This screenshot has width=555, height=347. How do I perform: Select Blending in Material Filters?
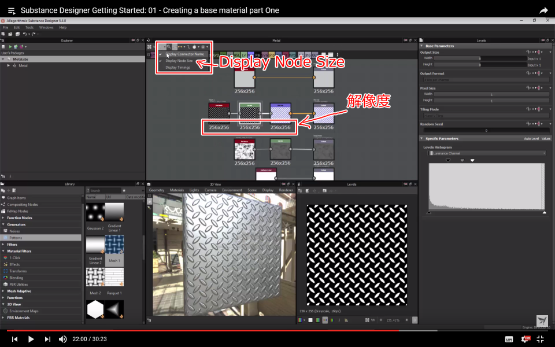(x=16, y=278)
